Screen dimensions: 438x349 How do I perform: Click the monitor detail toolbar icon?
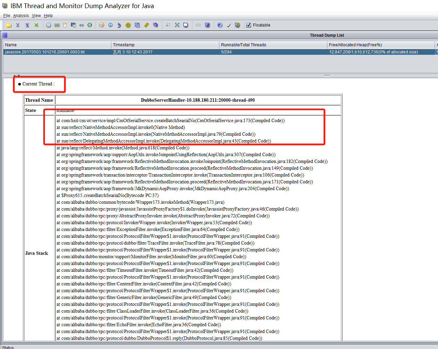pyautogui.click(x=137, y=25)
